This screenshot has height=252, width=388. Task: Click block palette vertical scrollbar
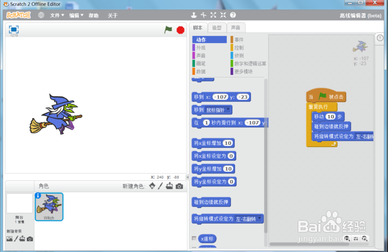[x=266, y=156]
